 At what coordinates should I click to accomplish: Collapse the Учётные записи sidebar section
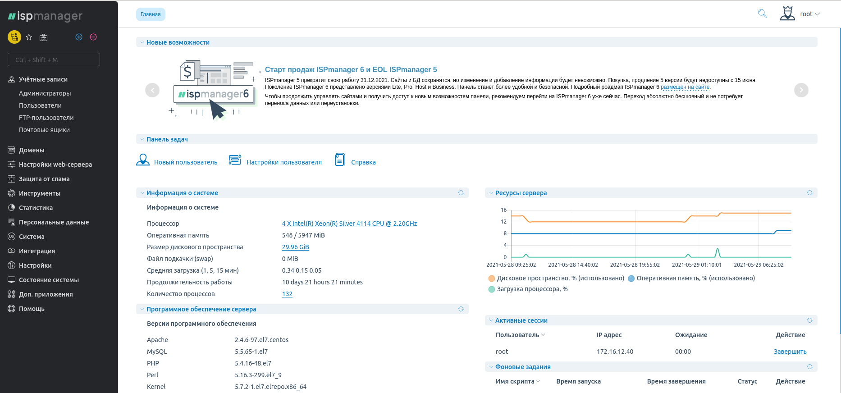tap(43, 79)
